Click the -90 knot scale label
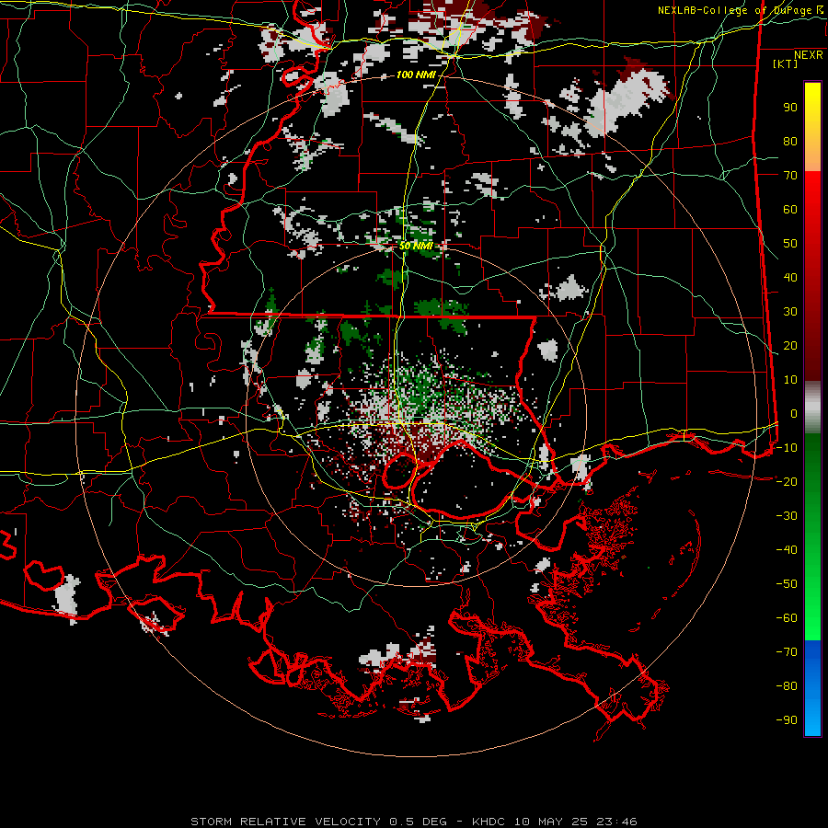This screenshot has height=828, width=828. [x=787, y=719]
